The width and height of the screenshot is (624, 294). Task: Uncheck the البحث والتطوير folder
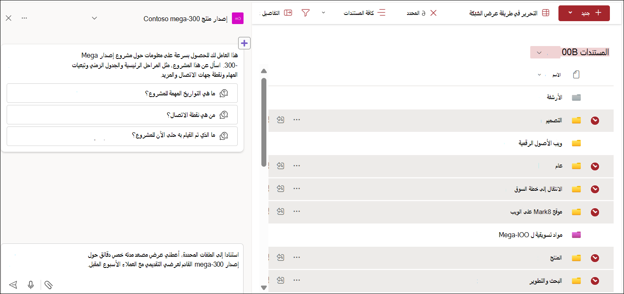[x=595, y=281]
